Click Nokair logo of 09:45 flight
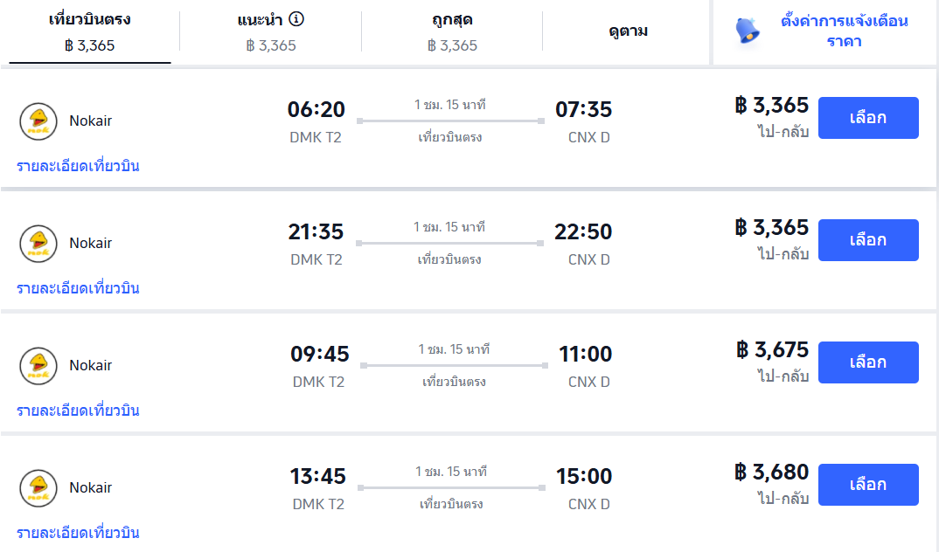This screenshot has width=939, height=552. pos(38,366)
